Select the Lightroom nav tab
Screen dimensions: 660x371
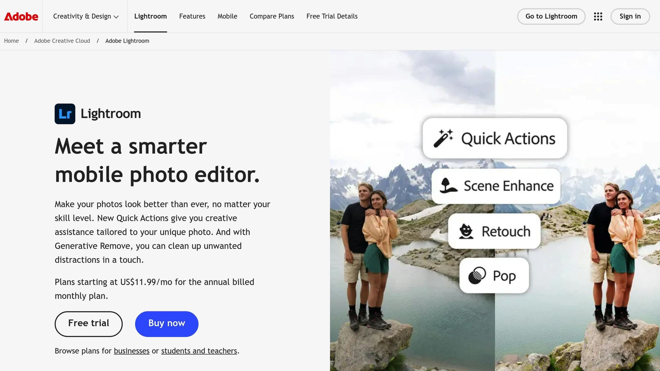coord(150,16)
